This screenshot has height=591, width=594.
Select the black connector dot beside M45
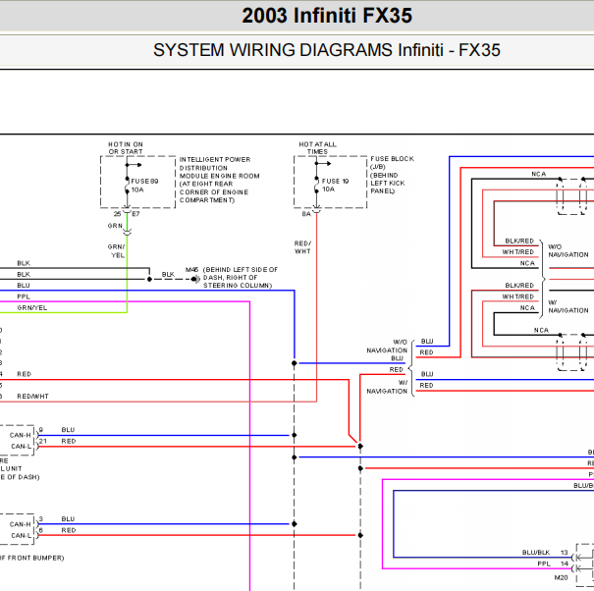(195, 279)
